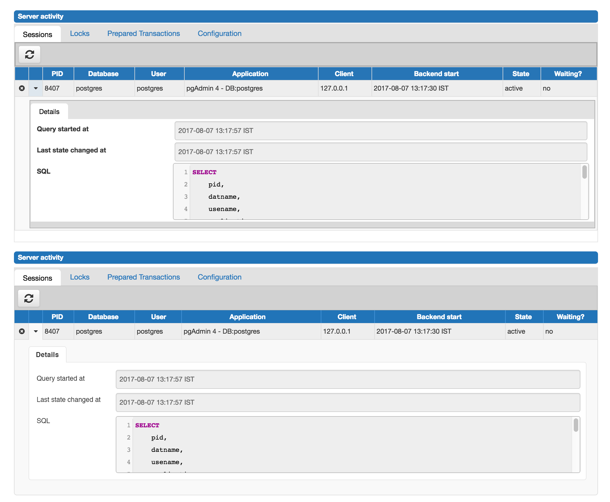The width and height of the screenshot is (610, 502).
Task: Terminate session 8407 in top panel
Action: 22,88
